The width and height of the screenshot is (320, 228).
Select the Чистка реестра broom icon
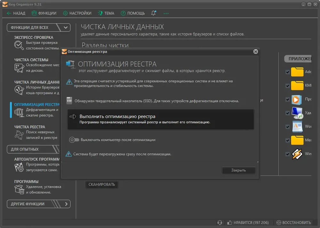pyautogui.click(x=19, y=135)
